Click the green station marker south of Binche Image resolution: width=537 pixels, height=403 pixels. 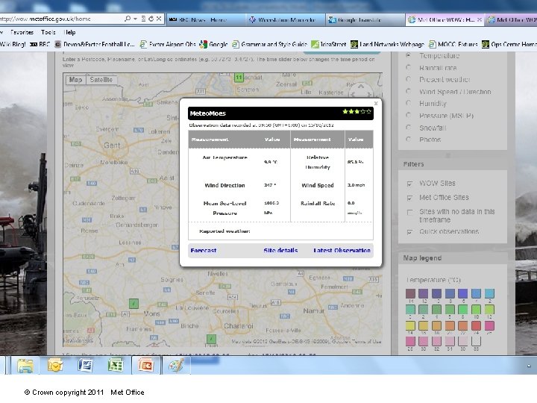[211, 339]
